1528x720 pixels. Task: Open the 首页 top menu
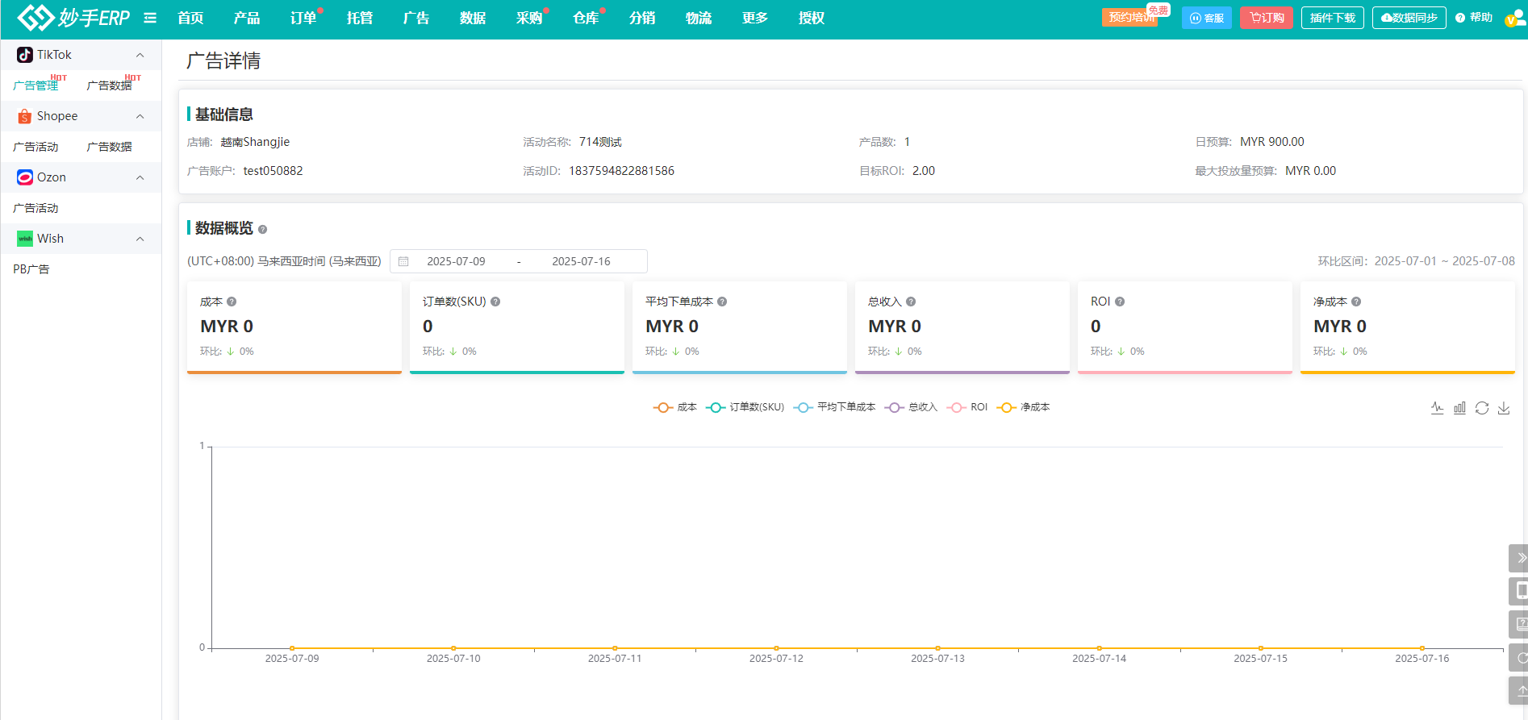pos(190,18)
